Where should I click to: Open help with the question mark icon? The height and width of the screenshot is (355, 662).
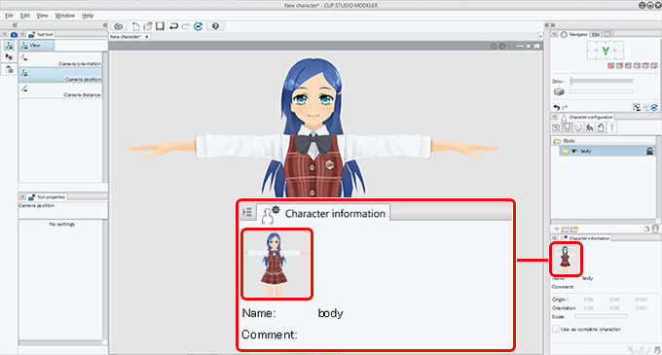tap(215, 26)
